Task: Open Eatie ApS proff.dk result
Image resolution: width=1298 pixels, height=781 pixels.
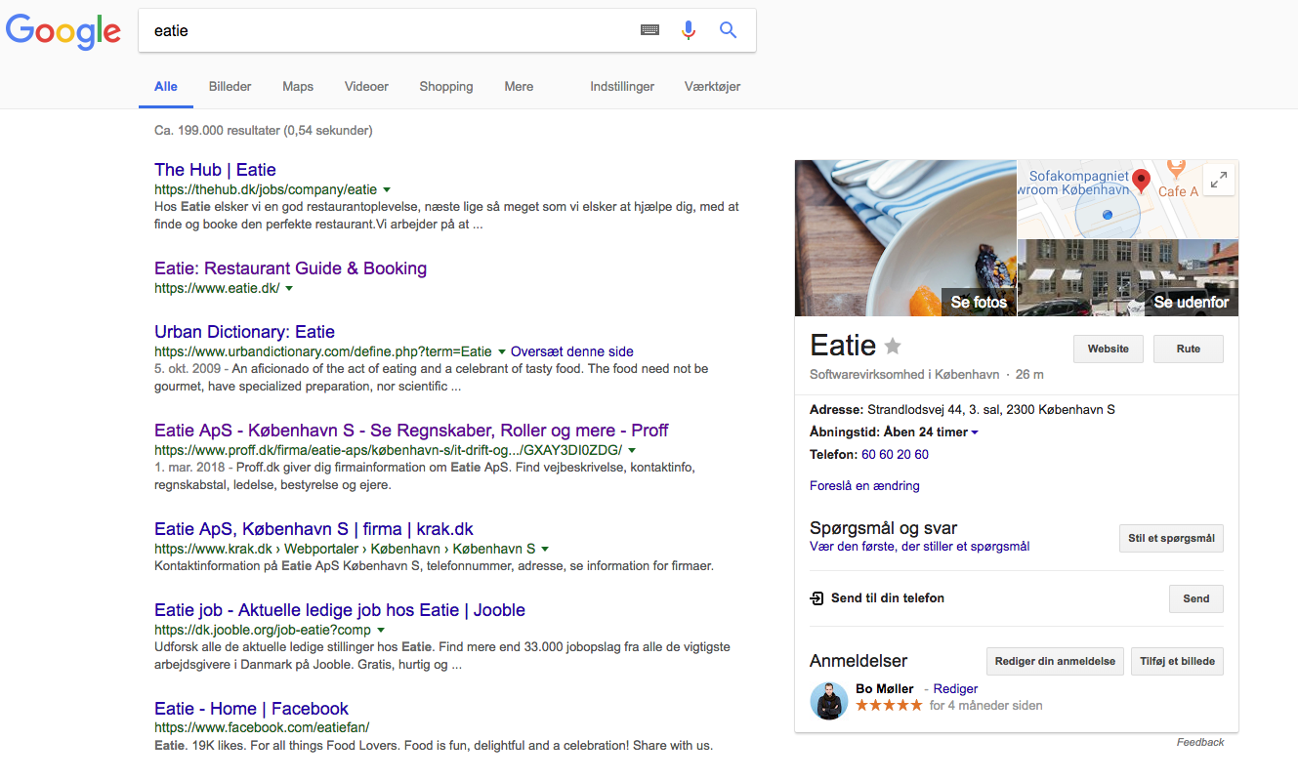Action: tap(411, 431)
